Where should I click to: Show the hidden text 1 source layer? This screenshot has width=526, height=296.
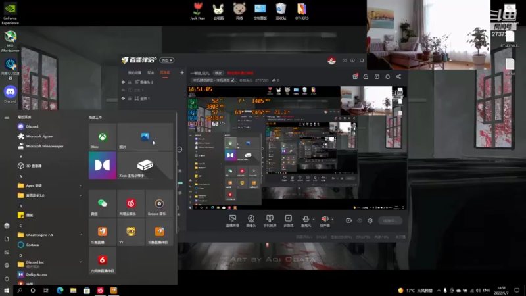123,90
